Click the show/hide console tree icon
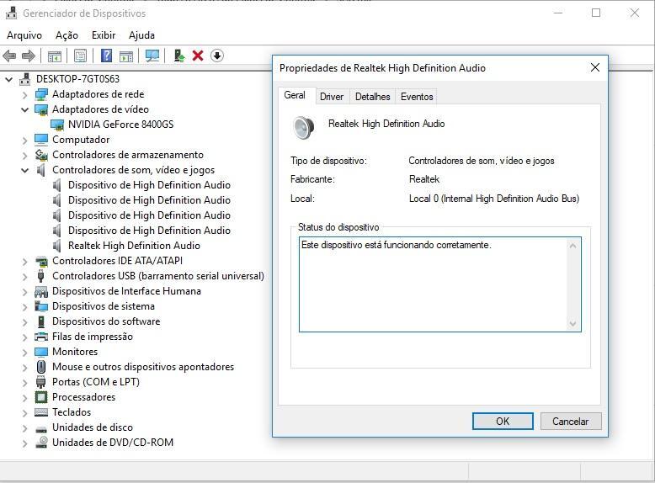Viewport: 655px width, 483px height. click(55, 56)
